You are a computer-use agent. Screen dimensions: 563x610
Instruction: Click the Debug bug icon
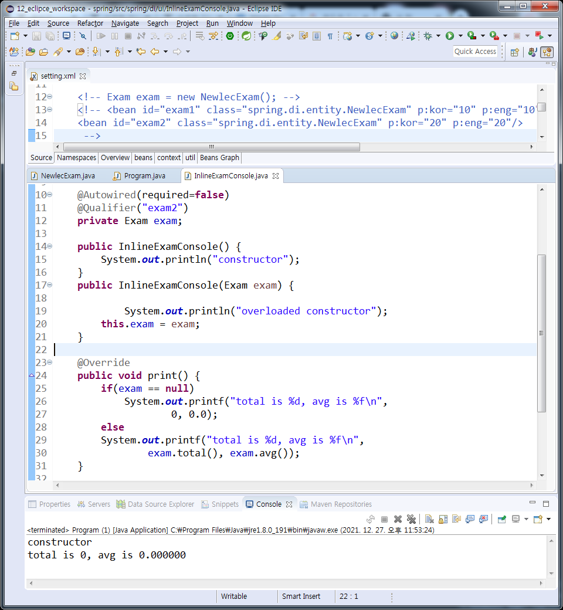(x=428, y=36)
